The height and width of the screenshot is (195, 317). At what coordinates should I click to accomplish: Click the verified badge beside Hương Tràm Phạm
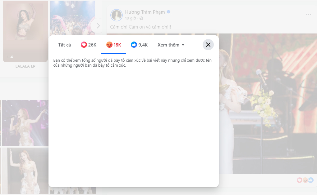point(168,12)
